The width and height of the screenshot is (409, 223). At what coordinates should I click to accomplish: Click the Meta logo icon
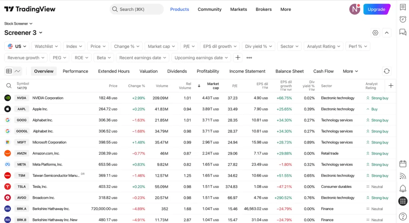coord(8,164)
